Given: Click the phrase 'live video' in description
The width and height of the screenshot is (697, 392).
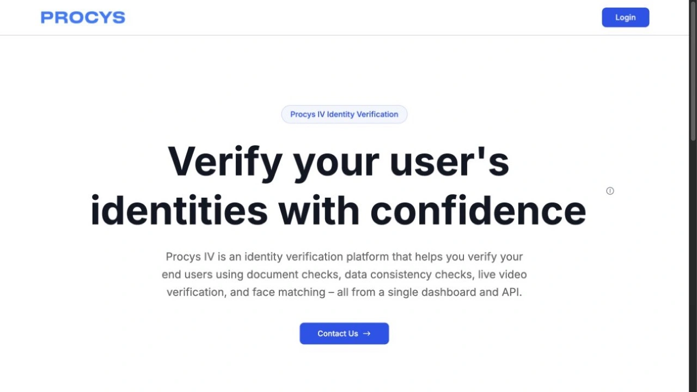Looking at the screenshot, I should 503,274.
